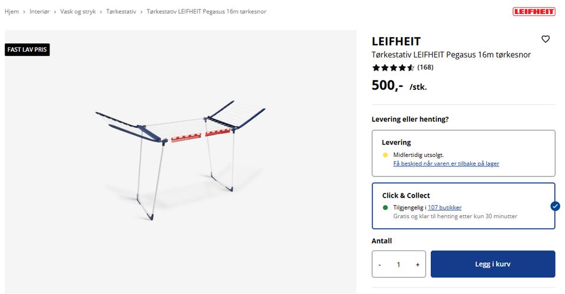Open Tørkestativ breadcrumb category
This screenshot has width=565, height=294.
tap(121, 12)
